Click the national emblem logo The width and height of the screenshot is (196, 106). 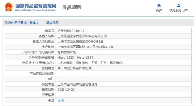click(9, 7)
